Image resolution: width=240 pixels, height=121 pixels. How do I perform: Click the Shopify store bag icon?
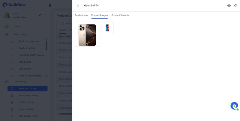coord(7,16)
